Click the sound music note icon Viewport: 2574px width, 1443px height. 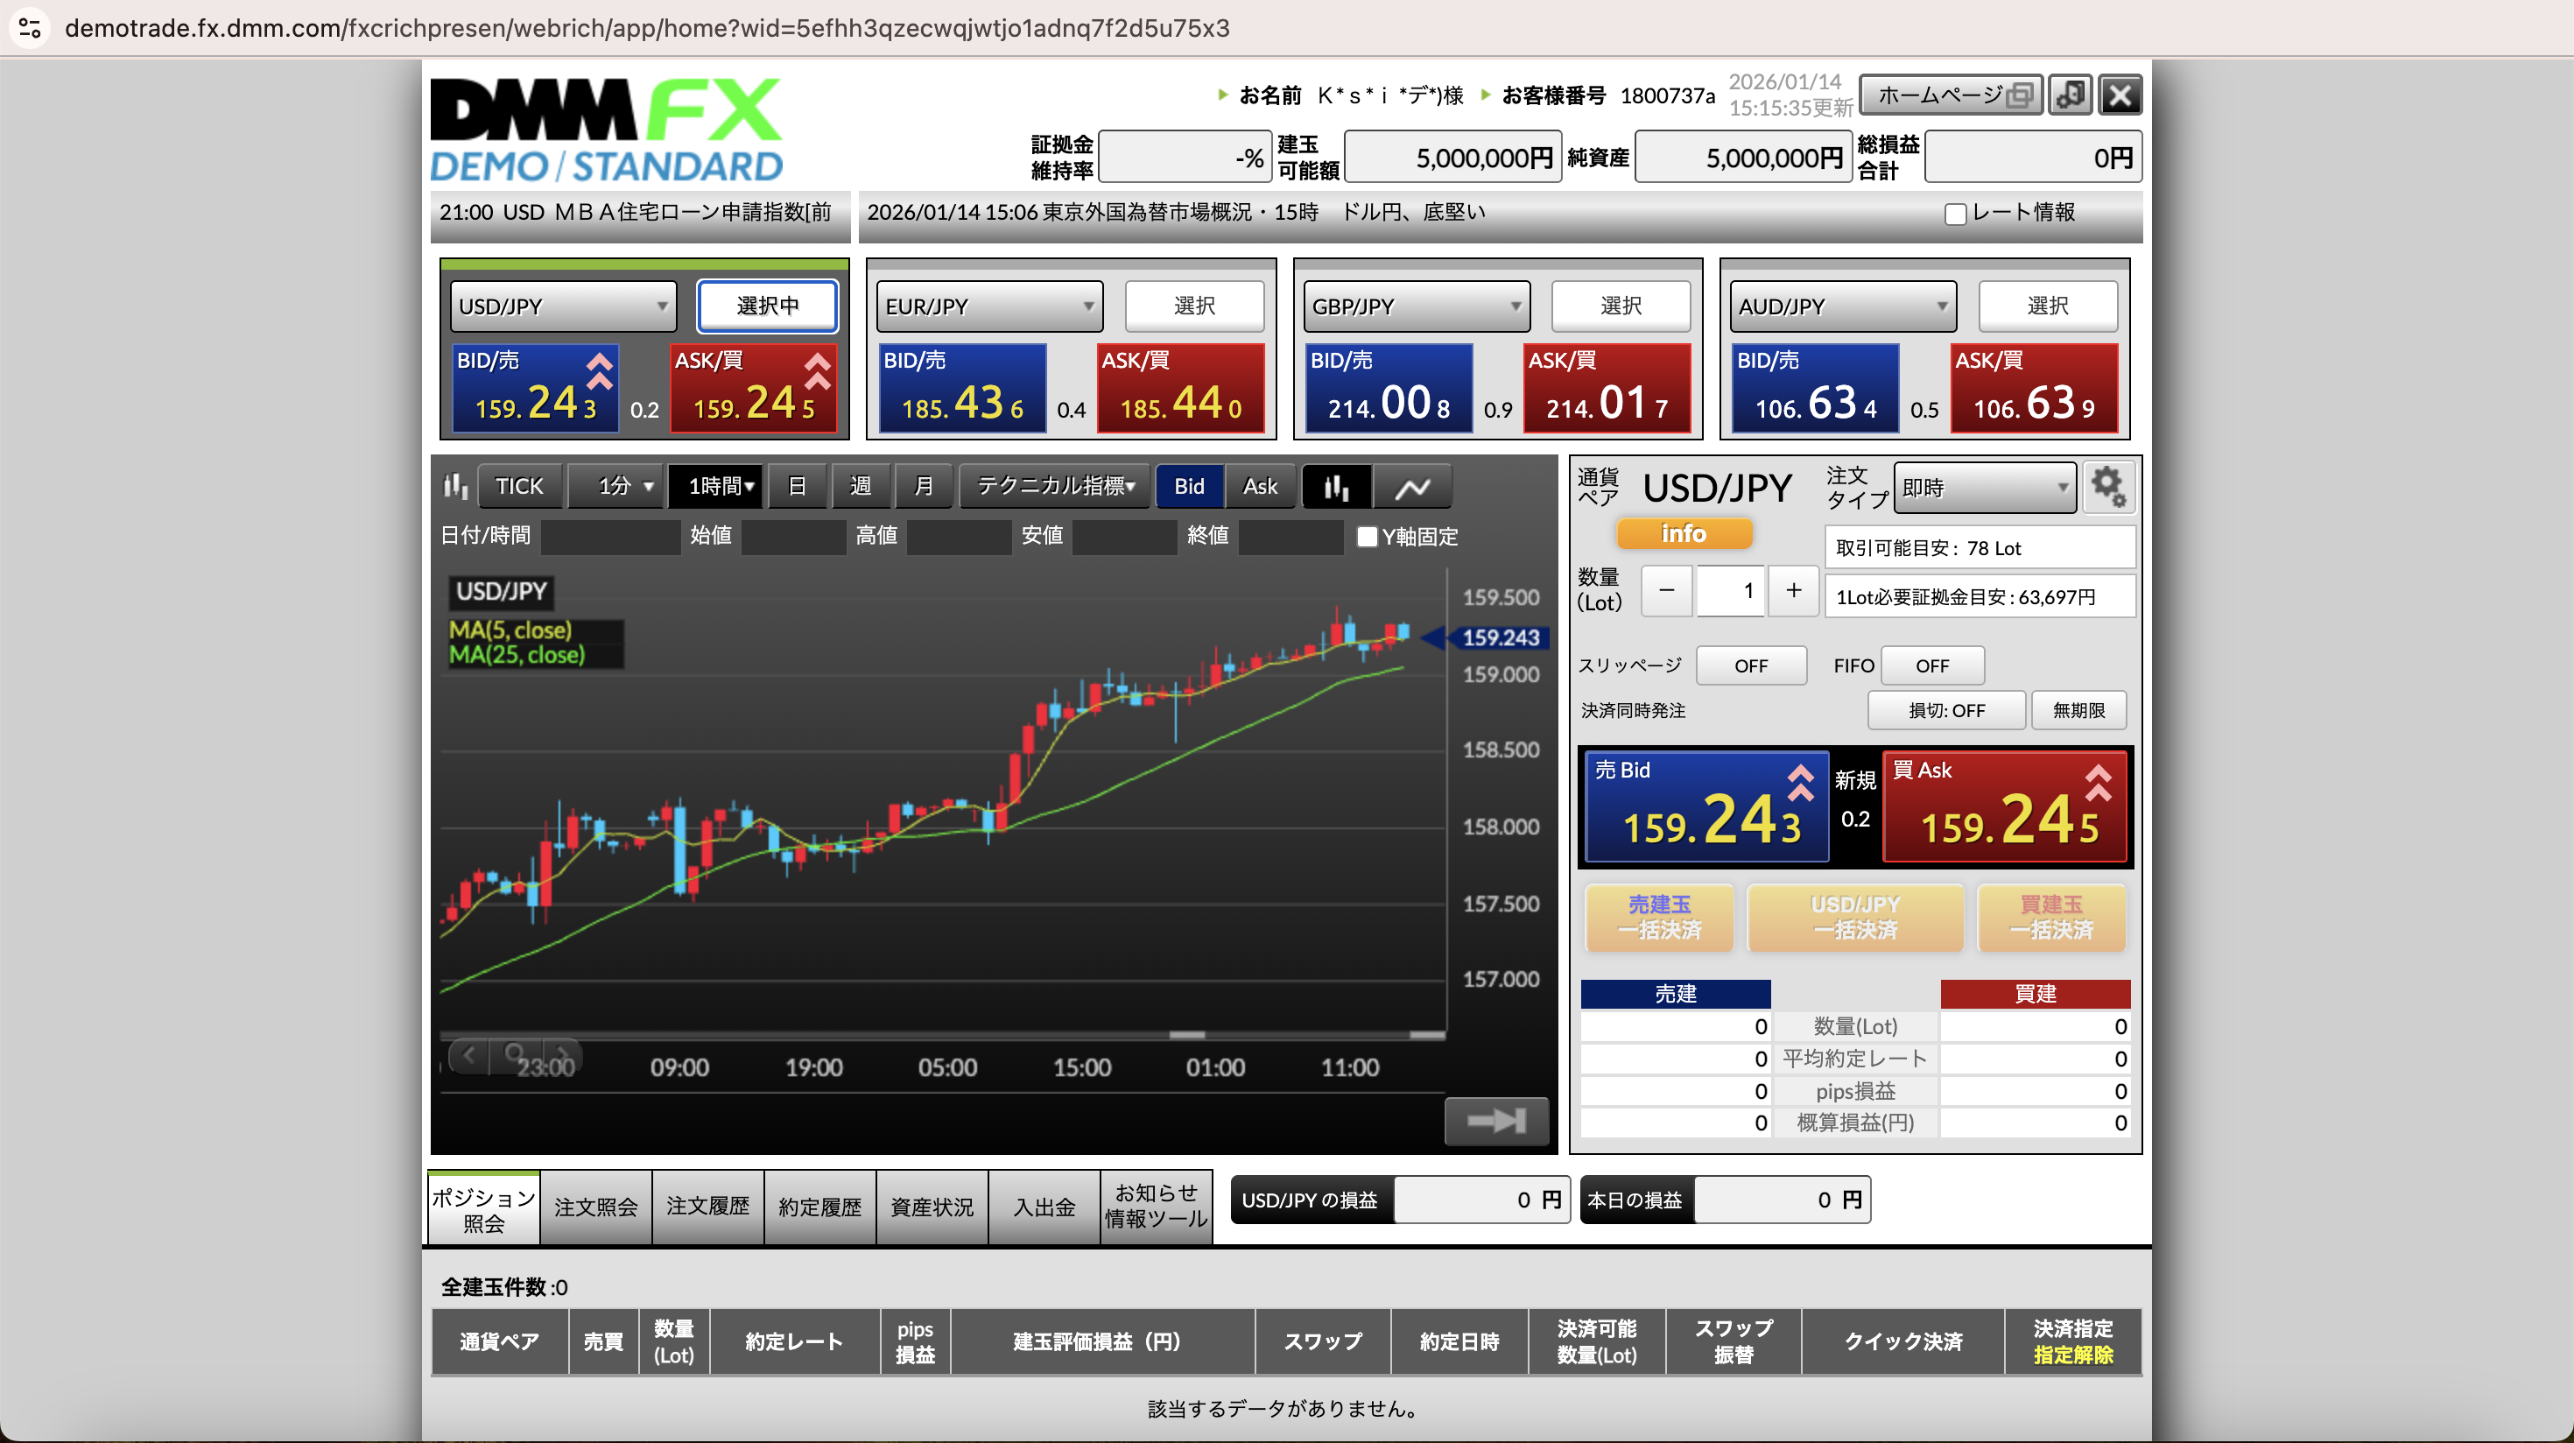[x=2071, y=95]
